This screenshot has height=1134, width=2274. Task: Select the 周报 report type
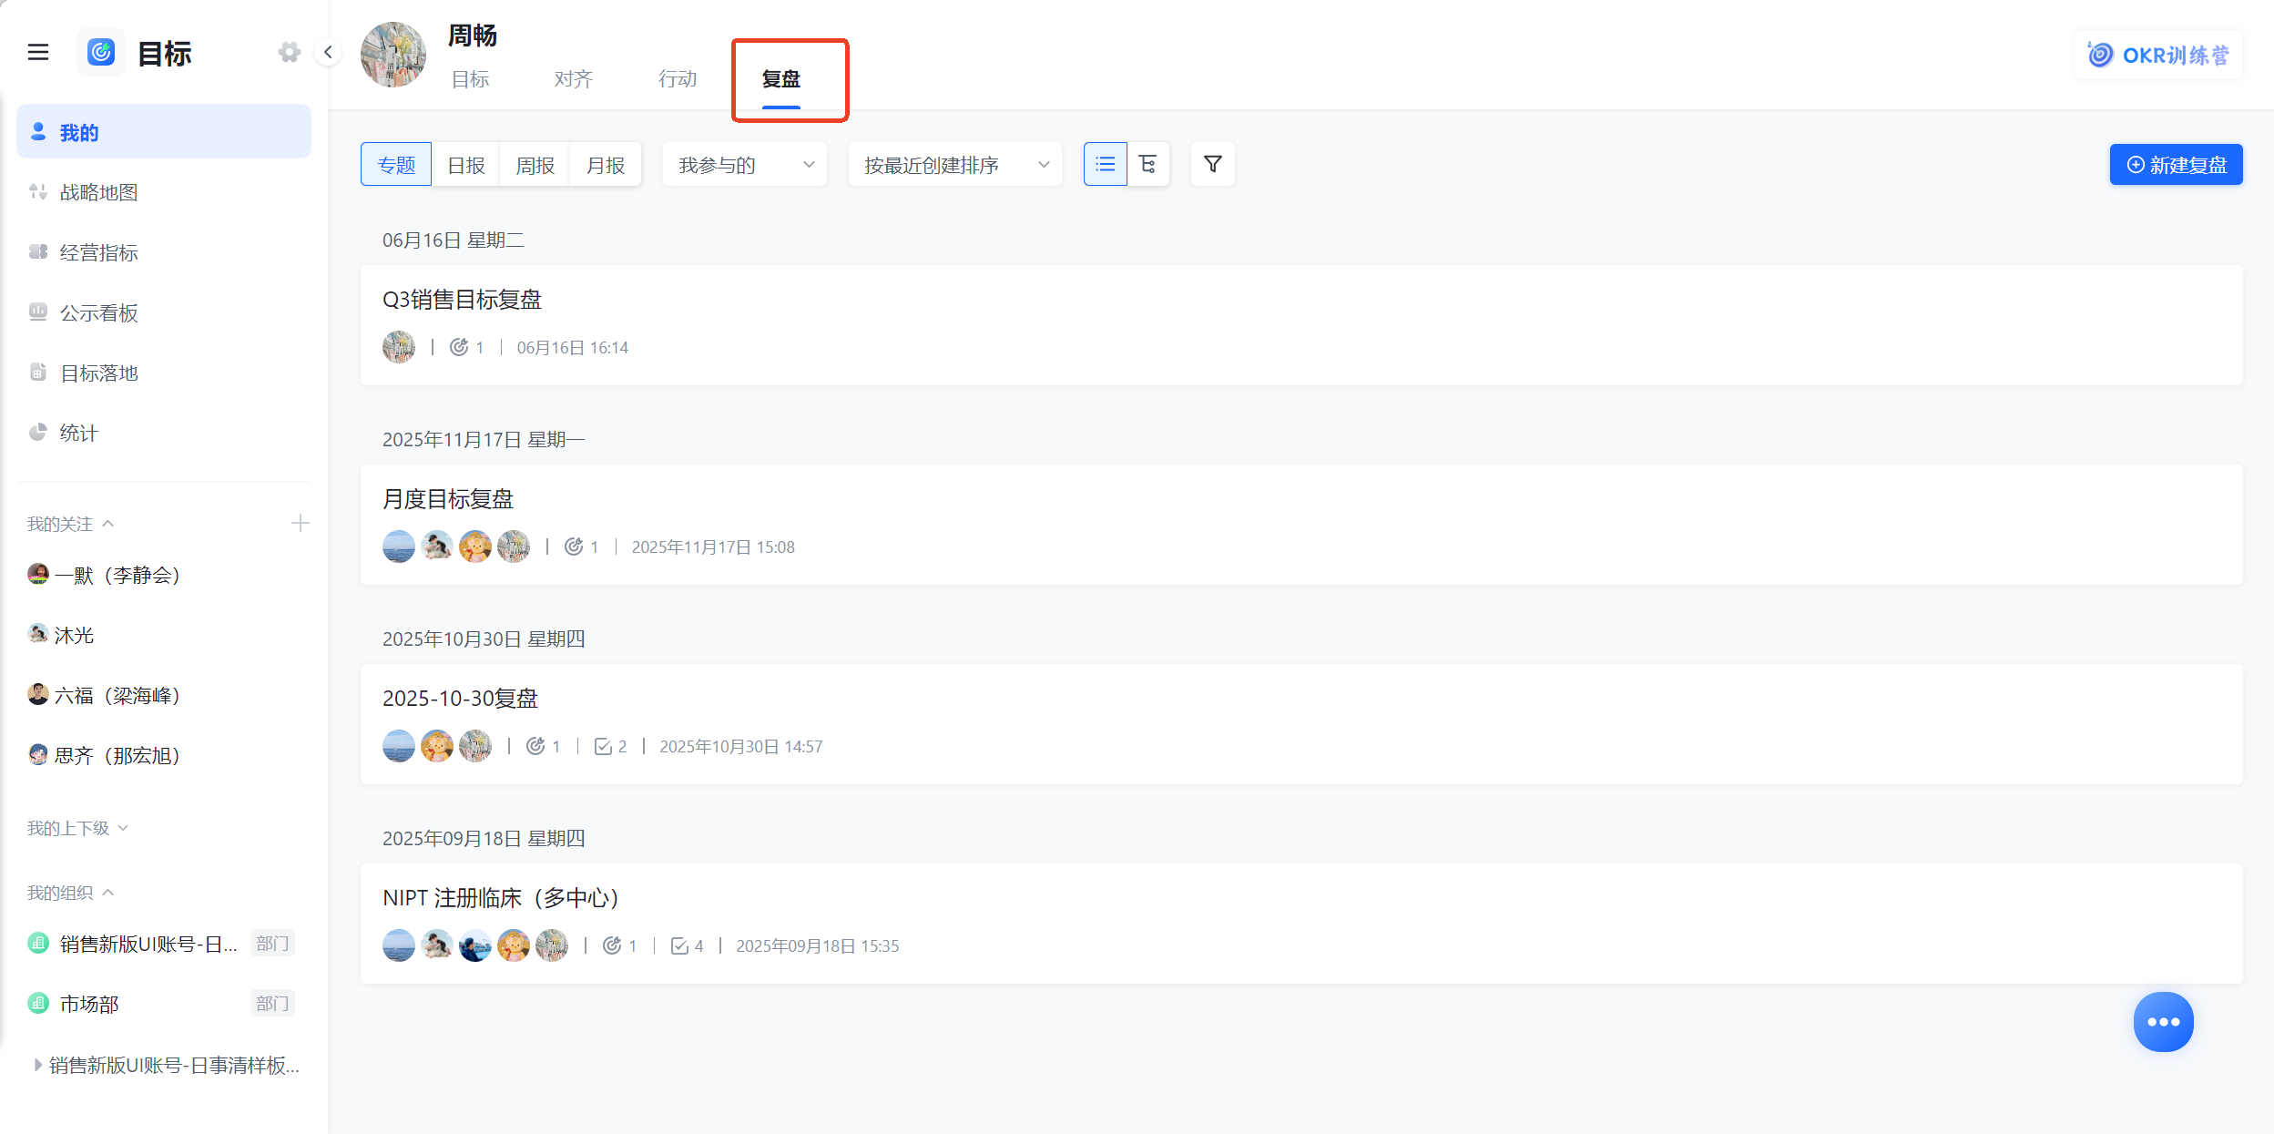tap(535, 165)
